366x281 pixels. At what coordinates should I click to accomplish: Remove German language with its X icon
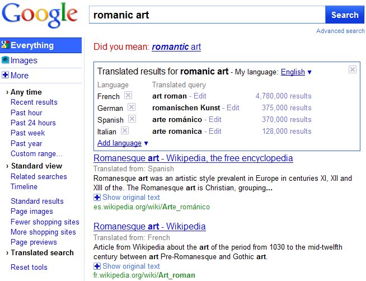click(x=131, y=107)
